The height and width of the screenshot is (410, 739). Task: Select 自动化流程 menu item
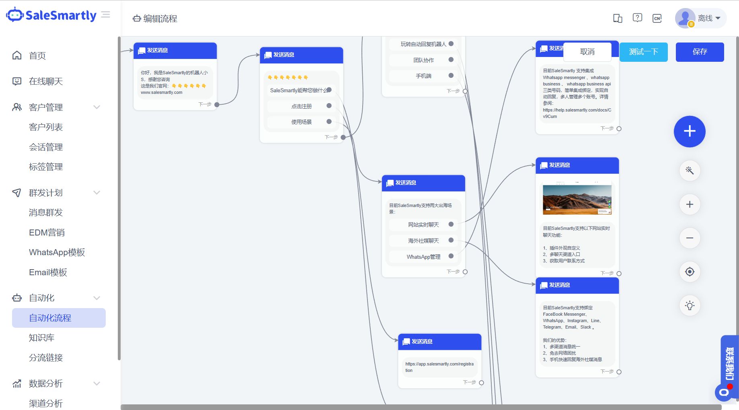59,318
